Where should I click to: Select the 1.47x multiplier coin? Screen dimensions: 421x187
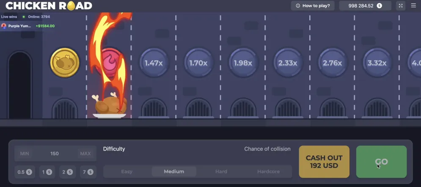click(154, 63)
